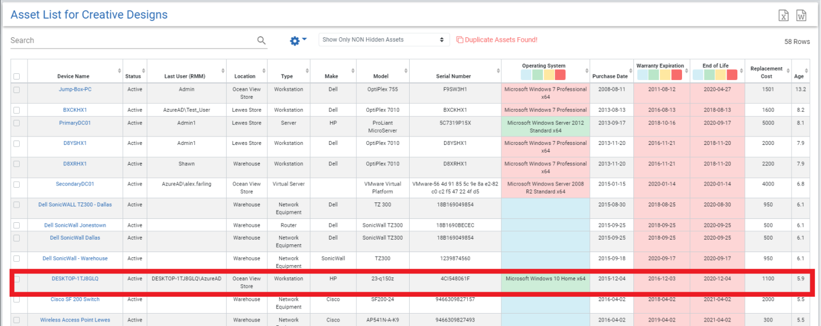
Task: Export asset list to Word
Action: (801, 16)
